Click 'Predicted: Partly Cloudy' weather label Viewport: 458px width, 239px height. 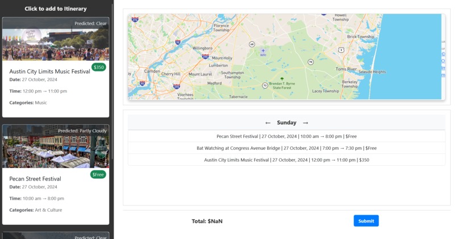(x=82, y=131)
